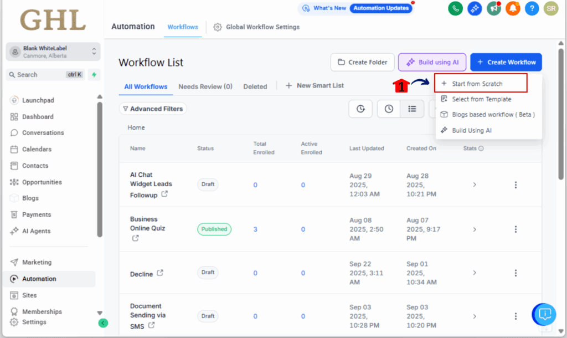Click Create Folder button

tap(362, 62)
